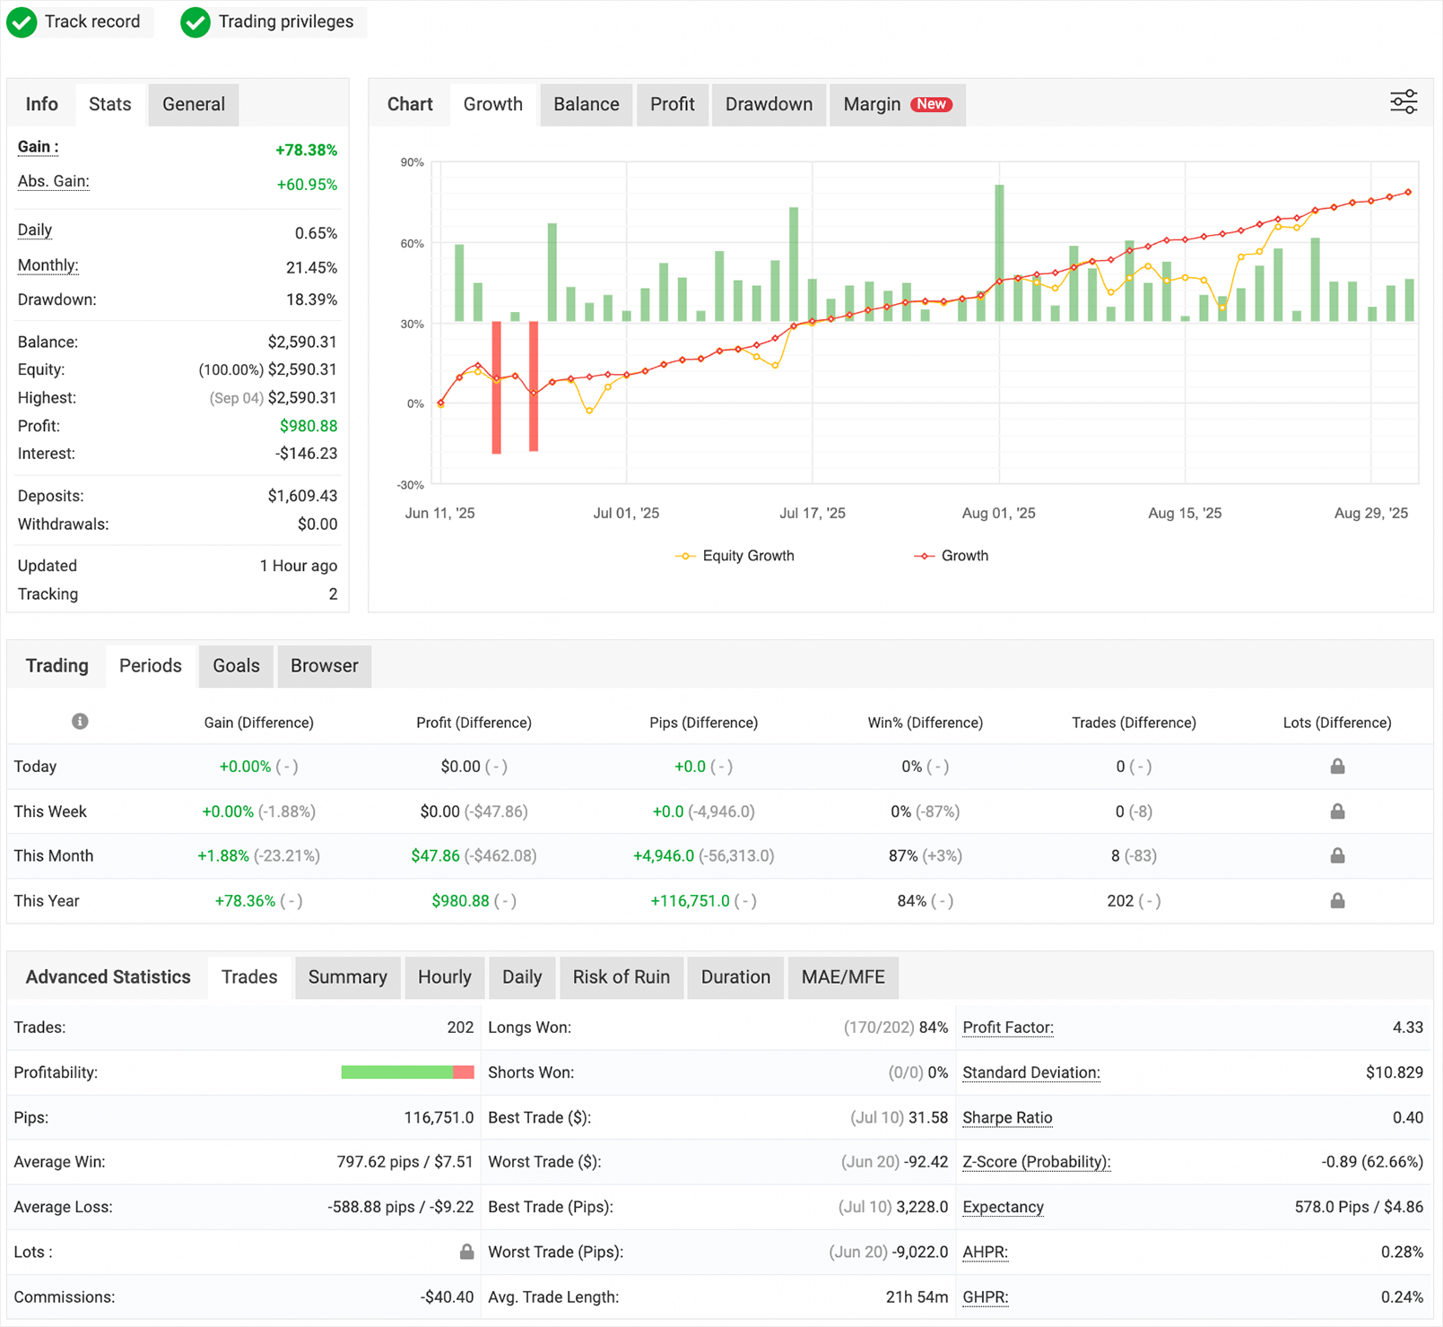Click the Z-Score (Probability) label link
Viewport: 1443px width, 1327px height.
point(1037,1162)
